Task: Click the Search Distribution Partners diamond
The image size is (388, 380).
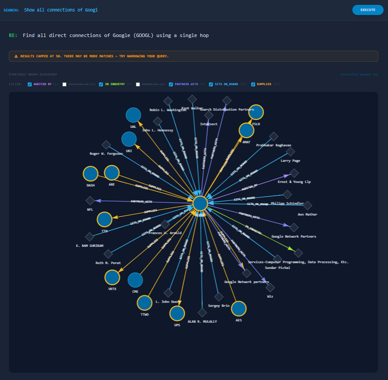Action: point(227,101)
